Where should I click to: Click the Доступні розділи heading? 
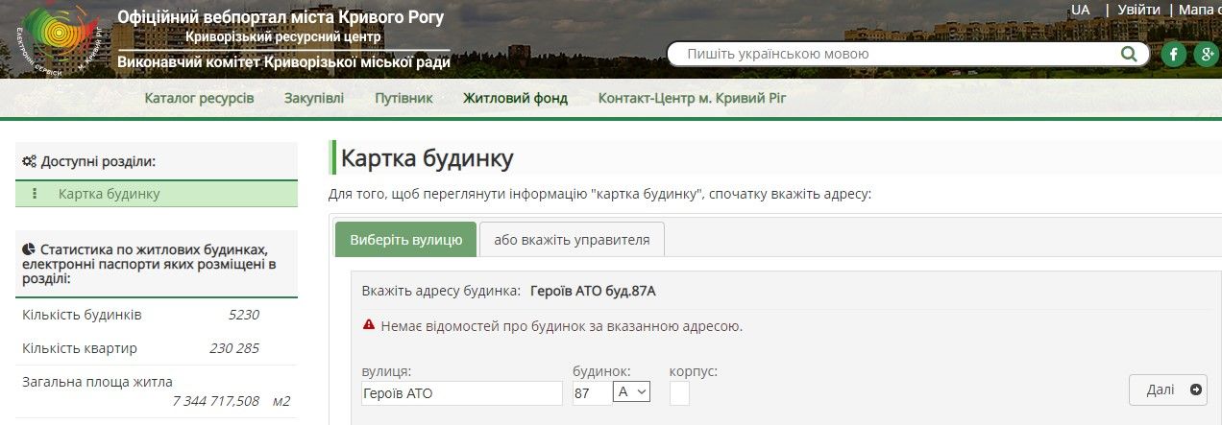98,161
